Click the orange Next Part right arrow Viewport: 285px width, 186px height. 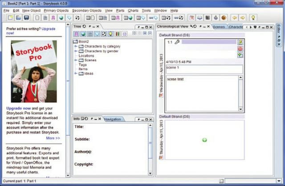(x=242, y=18)
